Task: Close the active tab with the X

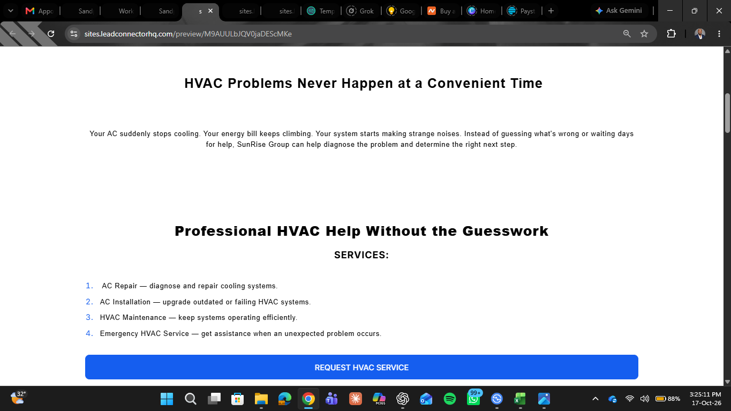Action: coord(210,11)
